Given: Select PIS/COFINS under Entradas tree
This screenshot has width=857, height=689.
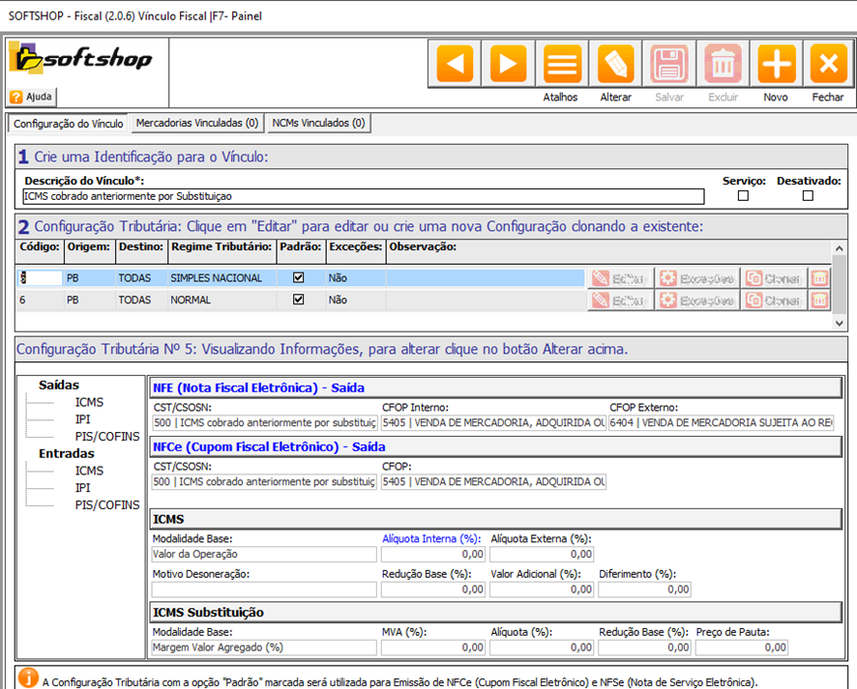Looking at the screenshot, I should tap(106, 504).
